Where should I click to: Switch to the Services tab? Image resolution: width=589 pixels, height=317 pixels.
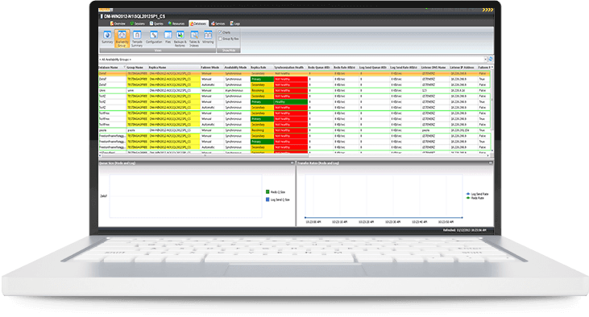click(x=218, y=23)
